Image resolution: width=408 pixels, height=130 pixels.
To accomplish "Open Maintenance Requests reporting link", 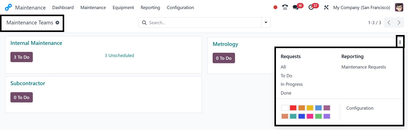I will 363,67.
